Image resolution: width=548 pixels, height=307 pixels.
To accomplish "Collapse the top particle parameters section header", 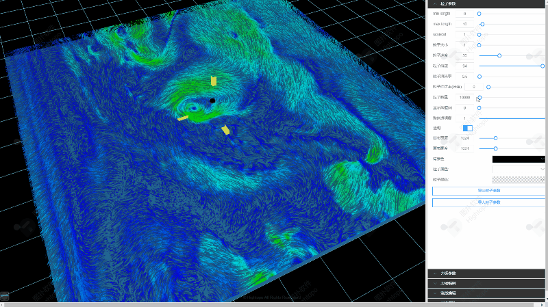I will [x=486, y=4].
